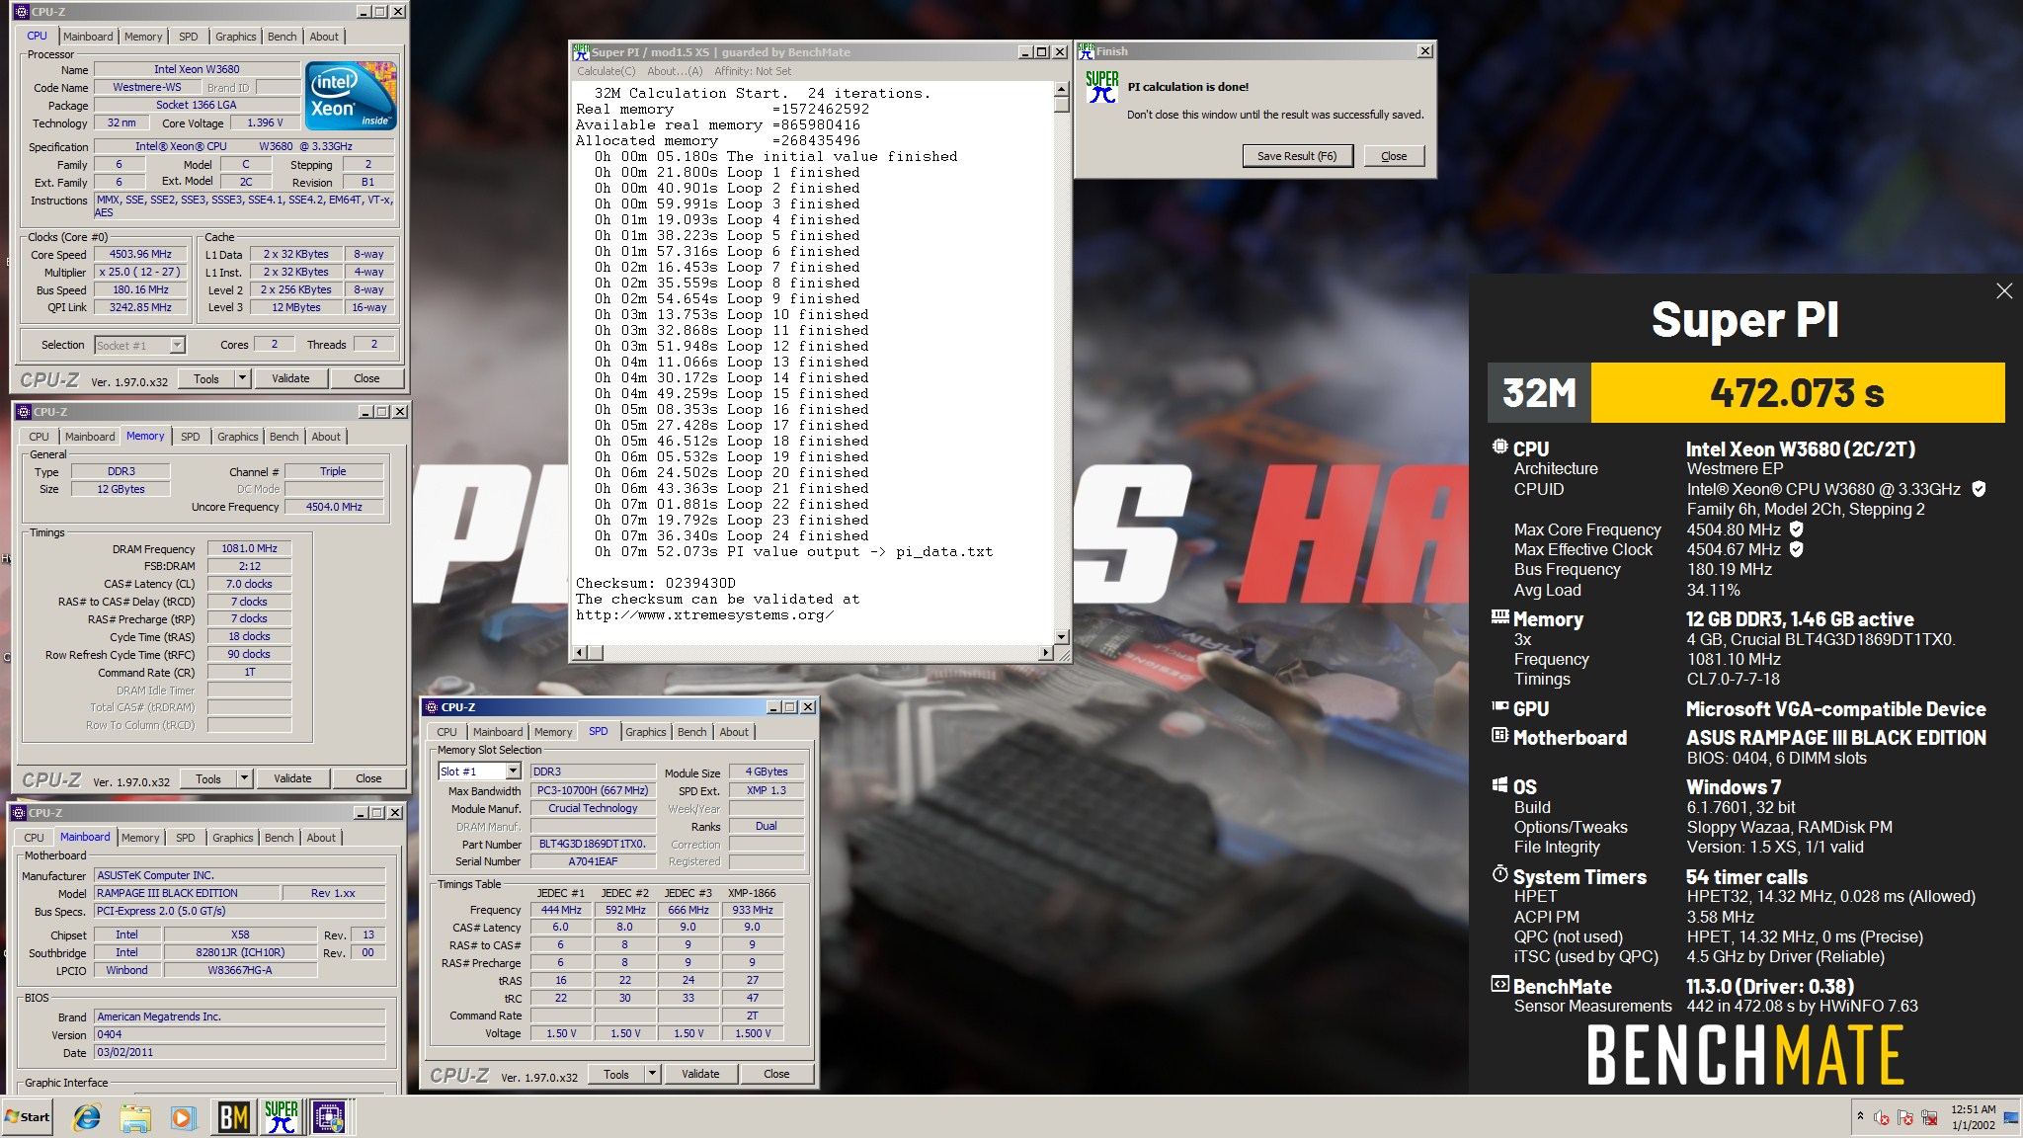Click the Intel Xeon inside logo
This screenshot has height=1138, width=2023.
(x=351, y=95)
